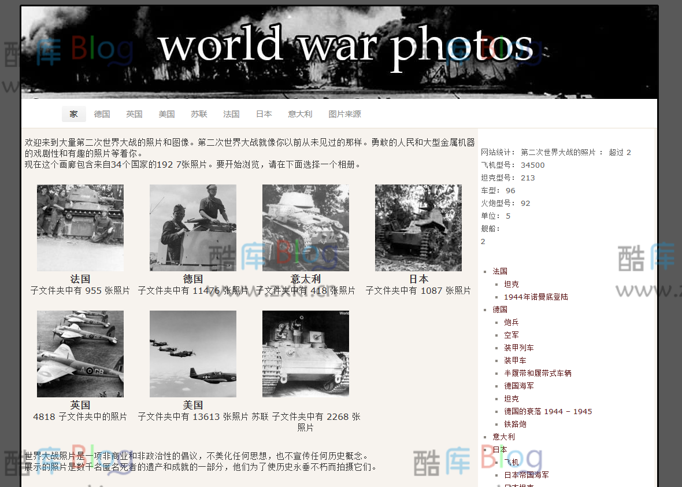Open the 法国 photo album thumbnail

click(x=80, y=227)
